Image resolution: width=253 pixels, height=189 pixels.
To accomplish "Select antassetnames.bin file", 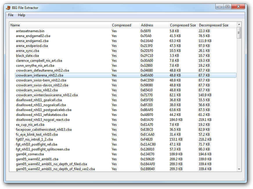I will tap(30, 31).
